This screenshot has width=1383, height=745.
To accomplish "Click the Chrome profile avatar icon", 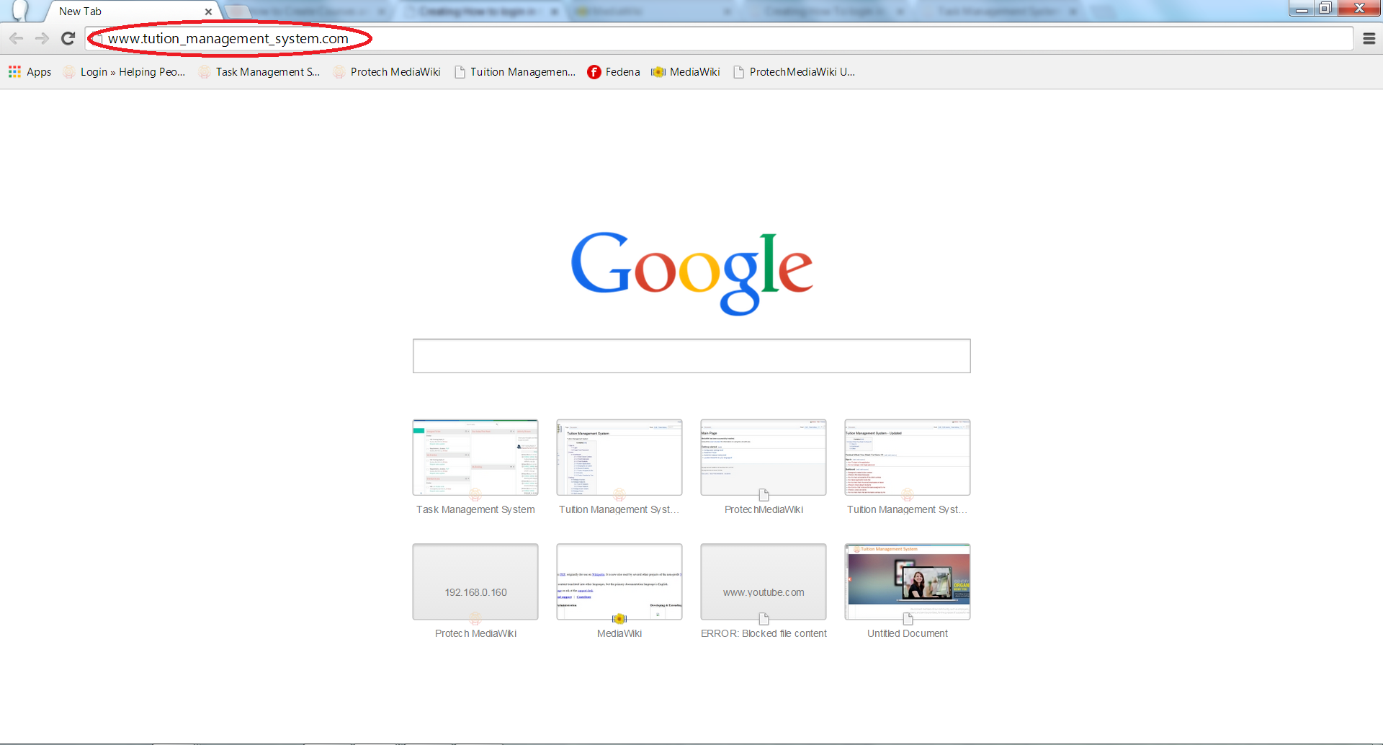I will pyautogui.click(x=20, y=10).
